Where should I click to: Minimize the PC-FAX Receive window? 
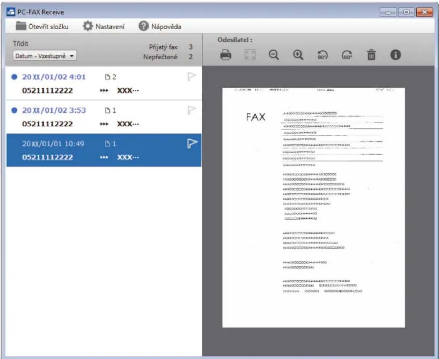click(389, 12)
